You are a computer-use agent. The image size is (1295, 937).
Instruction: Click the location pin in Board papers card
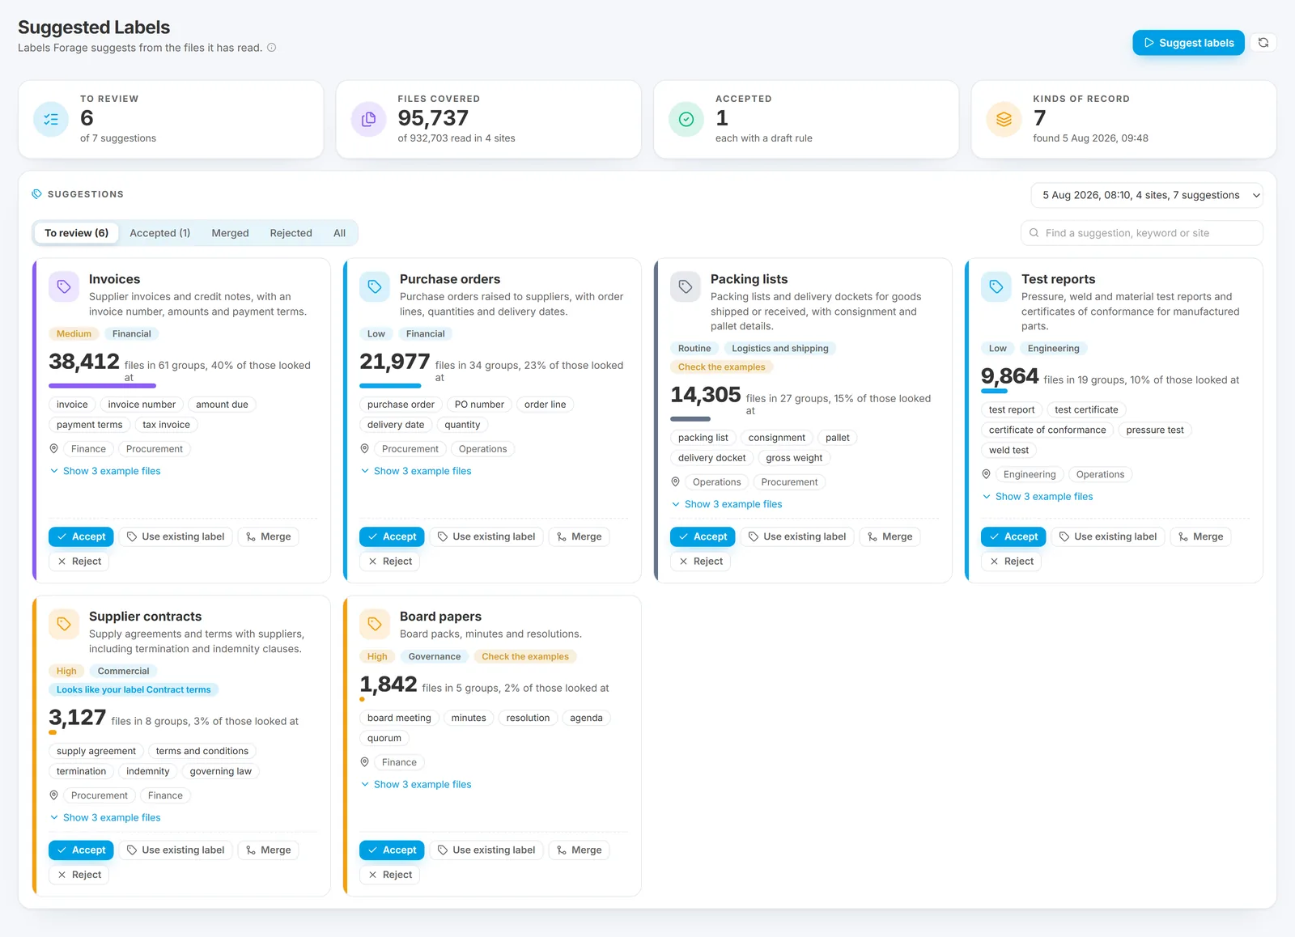point(365,762)
